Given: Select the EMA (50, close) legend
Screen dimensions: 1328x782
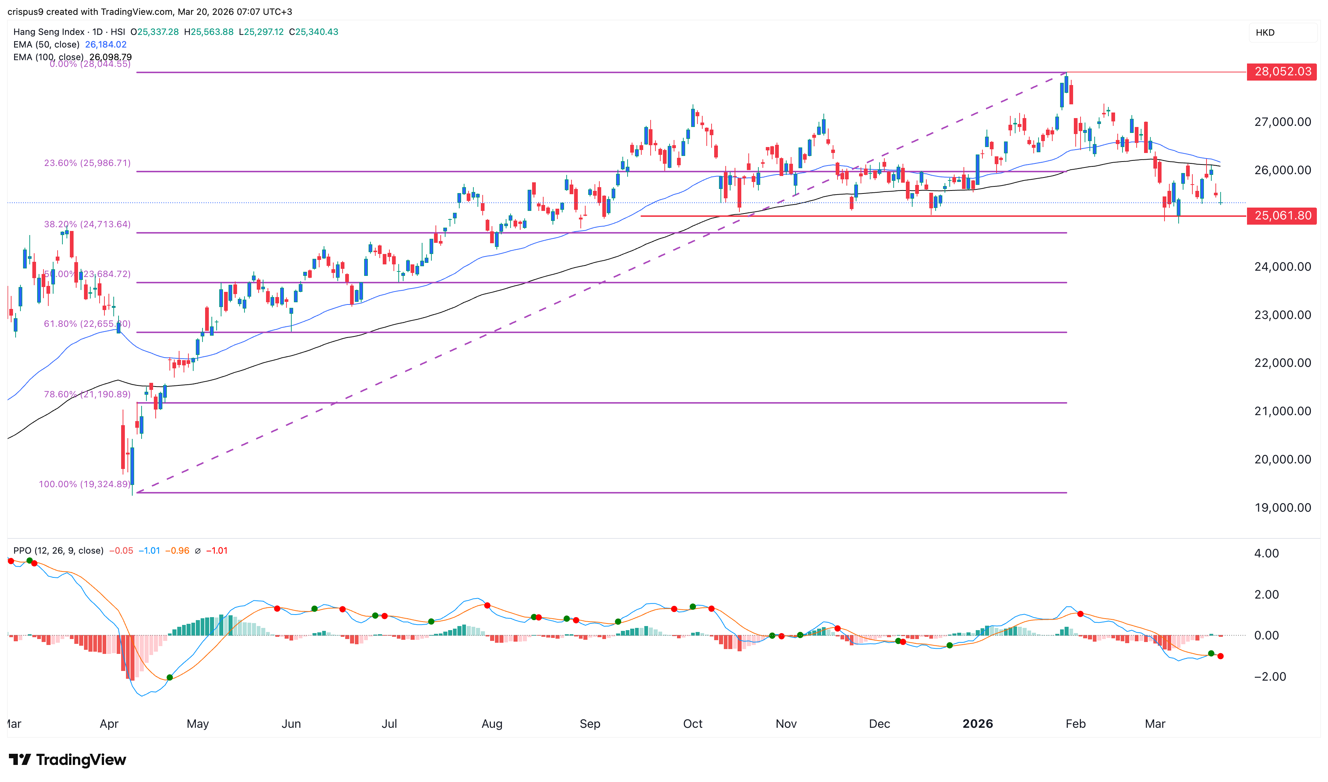Looking at the screenshot, I should point(46,44).
